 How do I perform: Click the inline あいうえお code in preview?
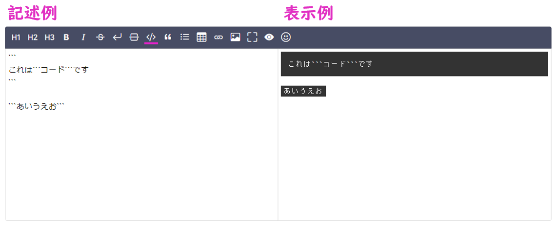303,91
